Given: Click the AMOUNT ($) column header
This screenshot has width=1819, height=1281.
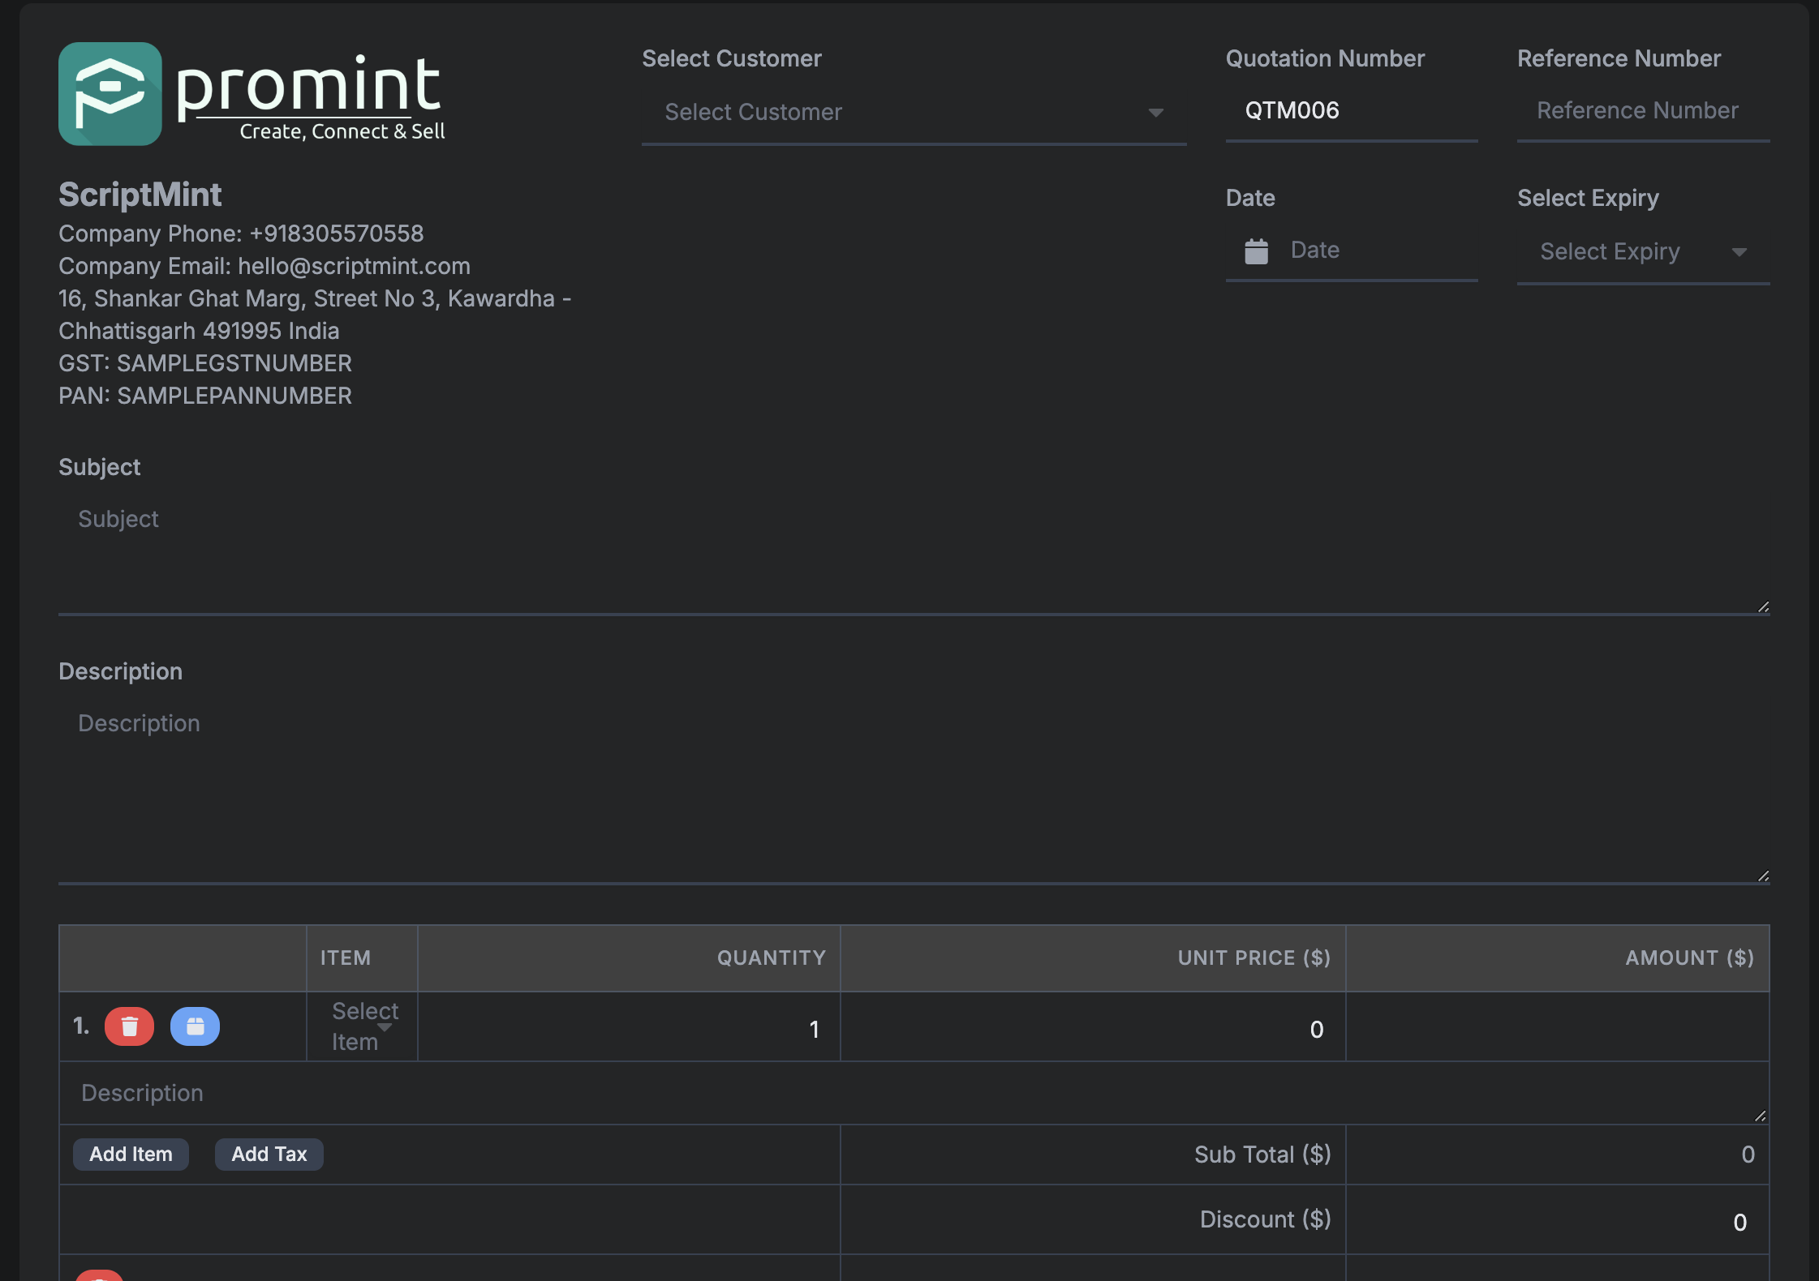Looking at the screenshot, I should point(1690,958).
